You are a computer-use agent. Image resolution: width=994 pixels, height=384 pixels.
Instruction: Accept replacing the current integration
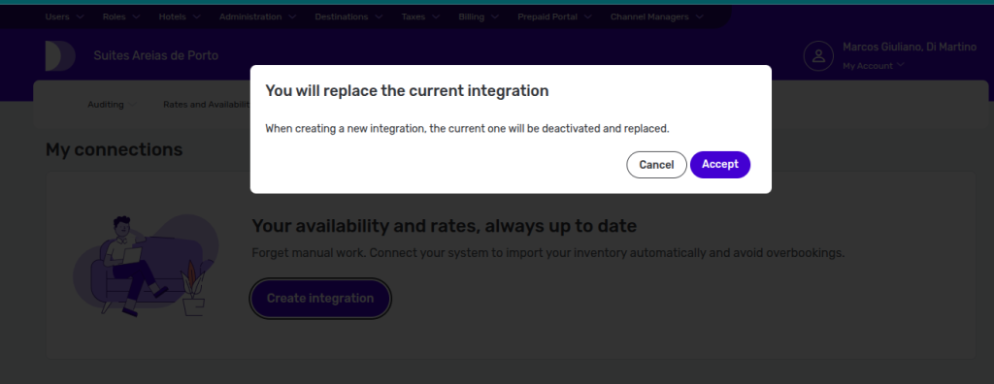tap(720, 165)
